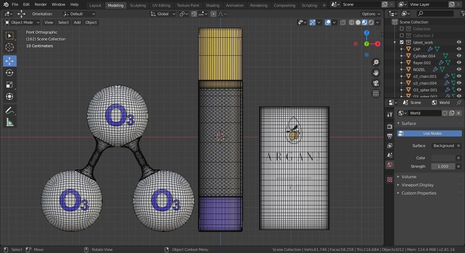Click the Blender logo icon
The width and height of the screenshot is (465, 253).
pyautogui.click(x=6, y=5)
